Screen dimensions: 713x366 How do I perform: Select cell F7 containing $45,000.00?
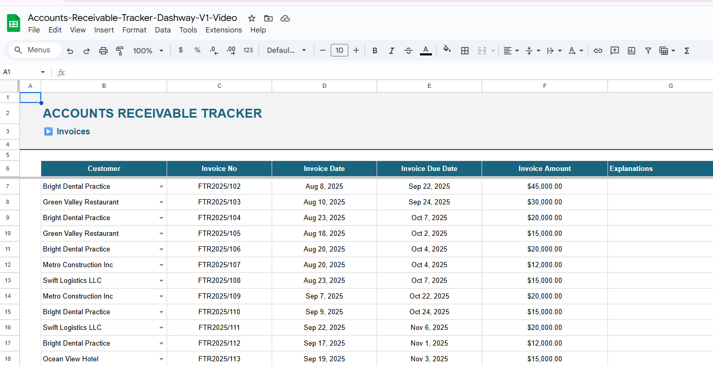545,186
